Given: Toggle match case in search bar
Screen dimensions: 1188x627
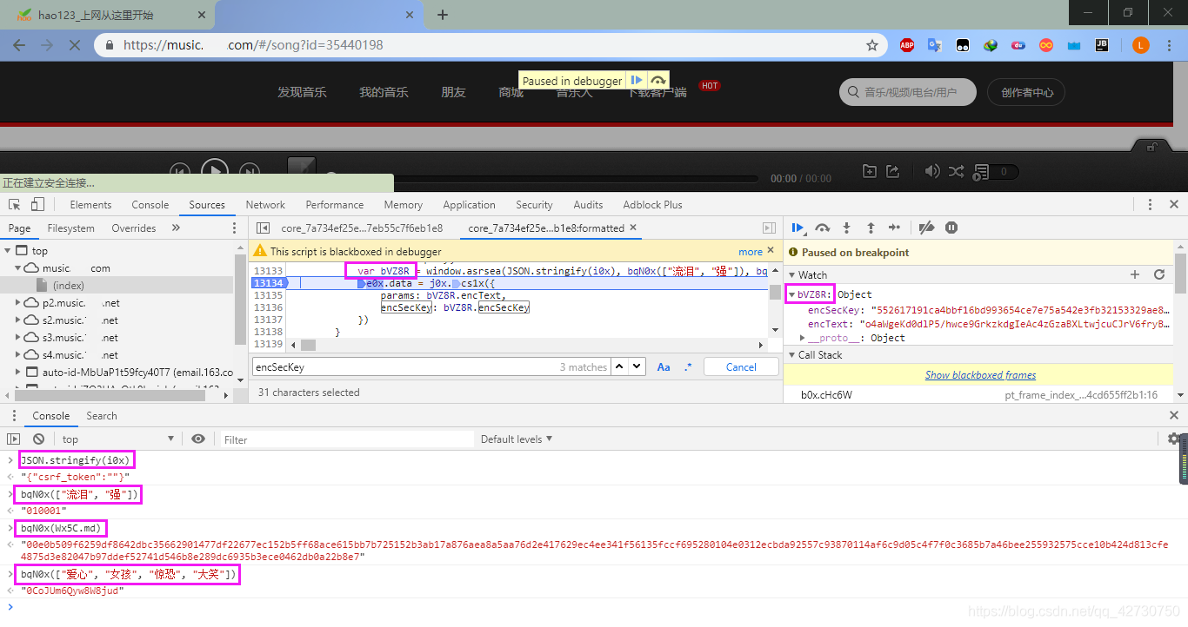Looking at the screenshot, I should coord(664,367).
